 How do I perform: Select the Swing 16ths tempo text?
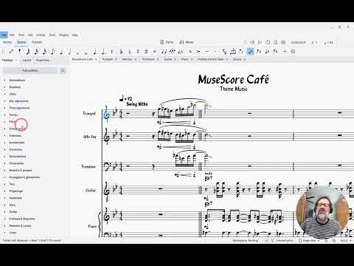(x=136, y=104)
